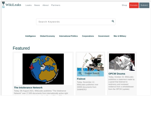Viewport: 151px width, 113px height.
Task: Click the Custom Search overlay label
Action: tap(92, 73)
